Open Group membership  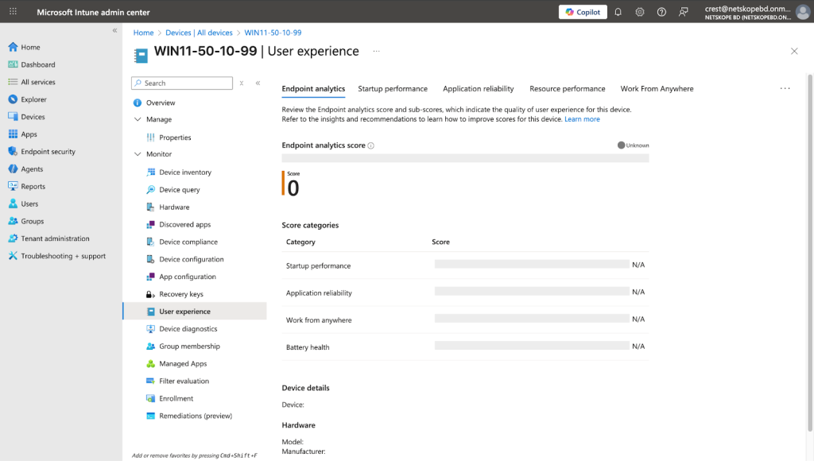[x=189, y=347]
